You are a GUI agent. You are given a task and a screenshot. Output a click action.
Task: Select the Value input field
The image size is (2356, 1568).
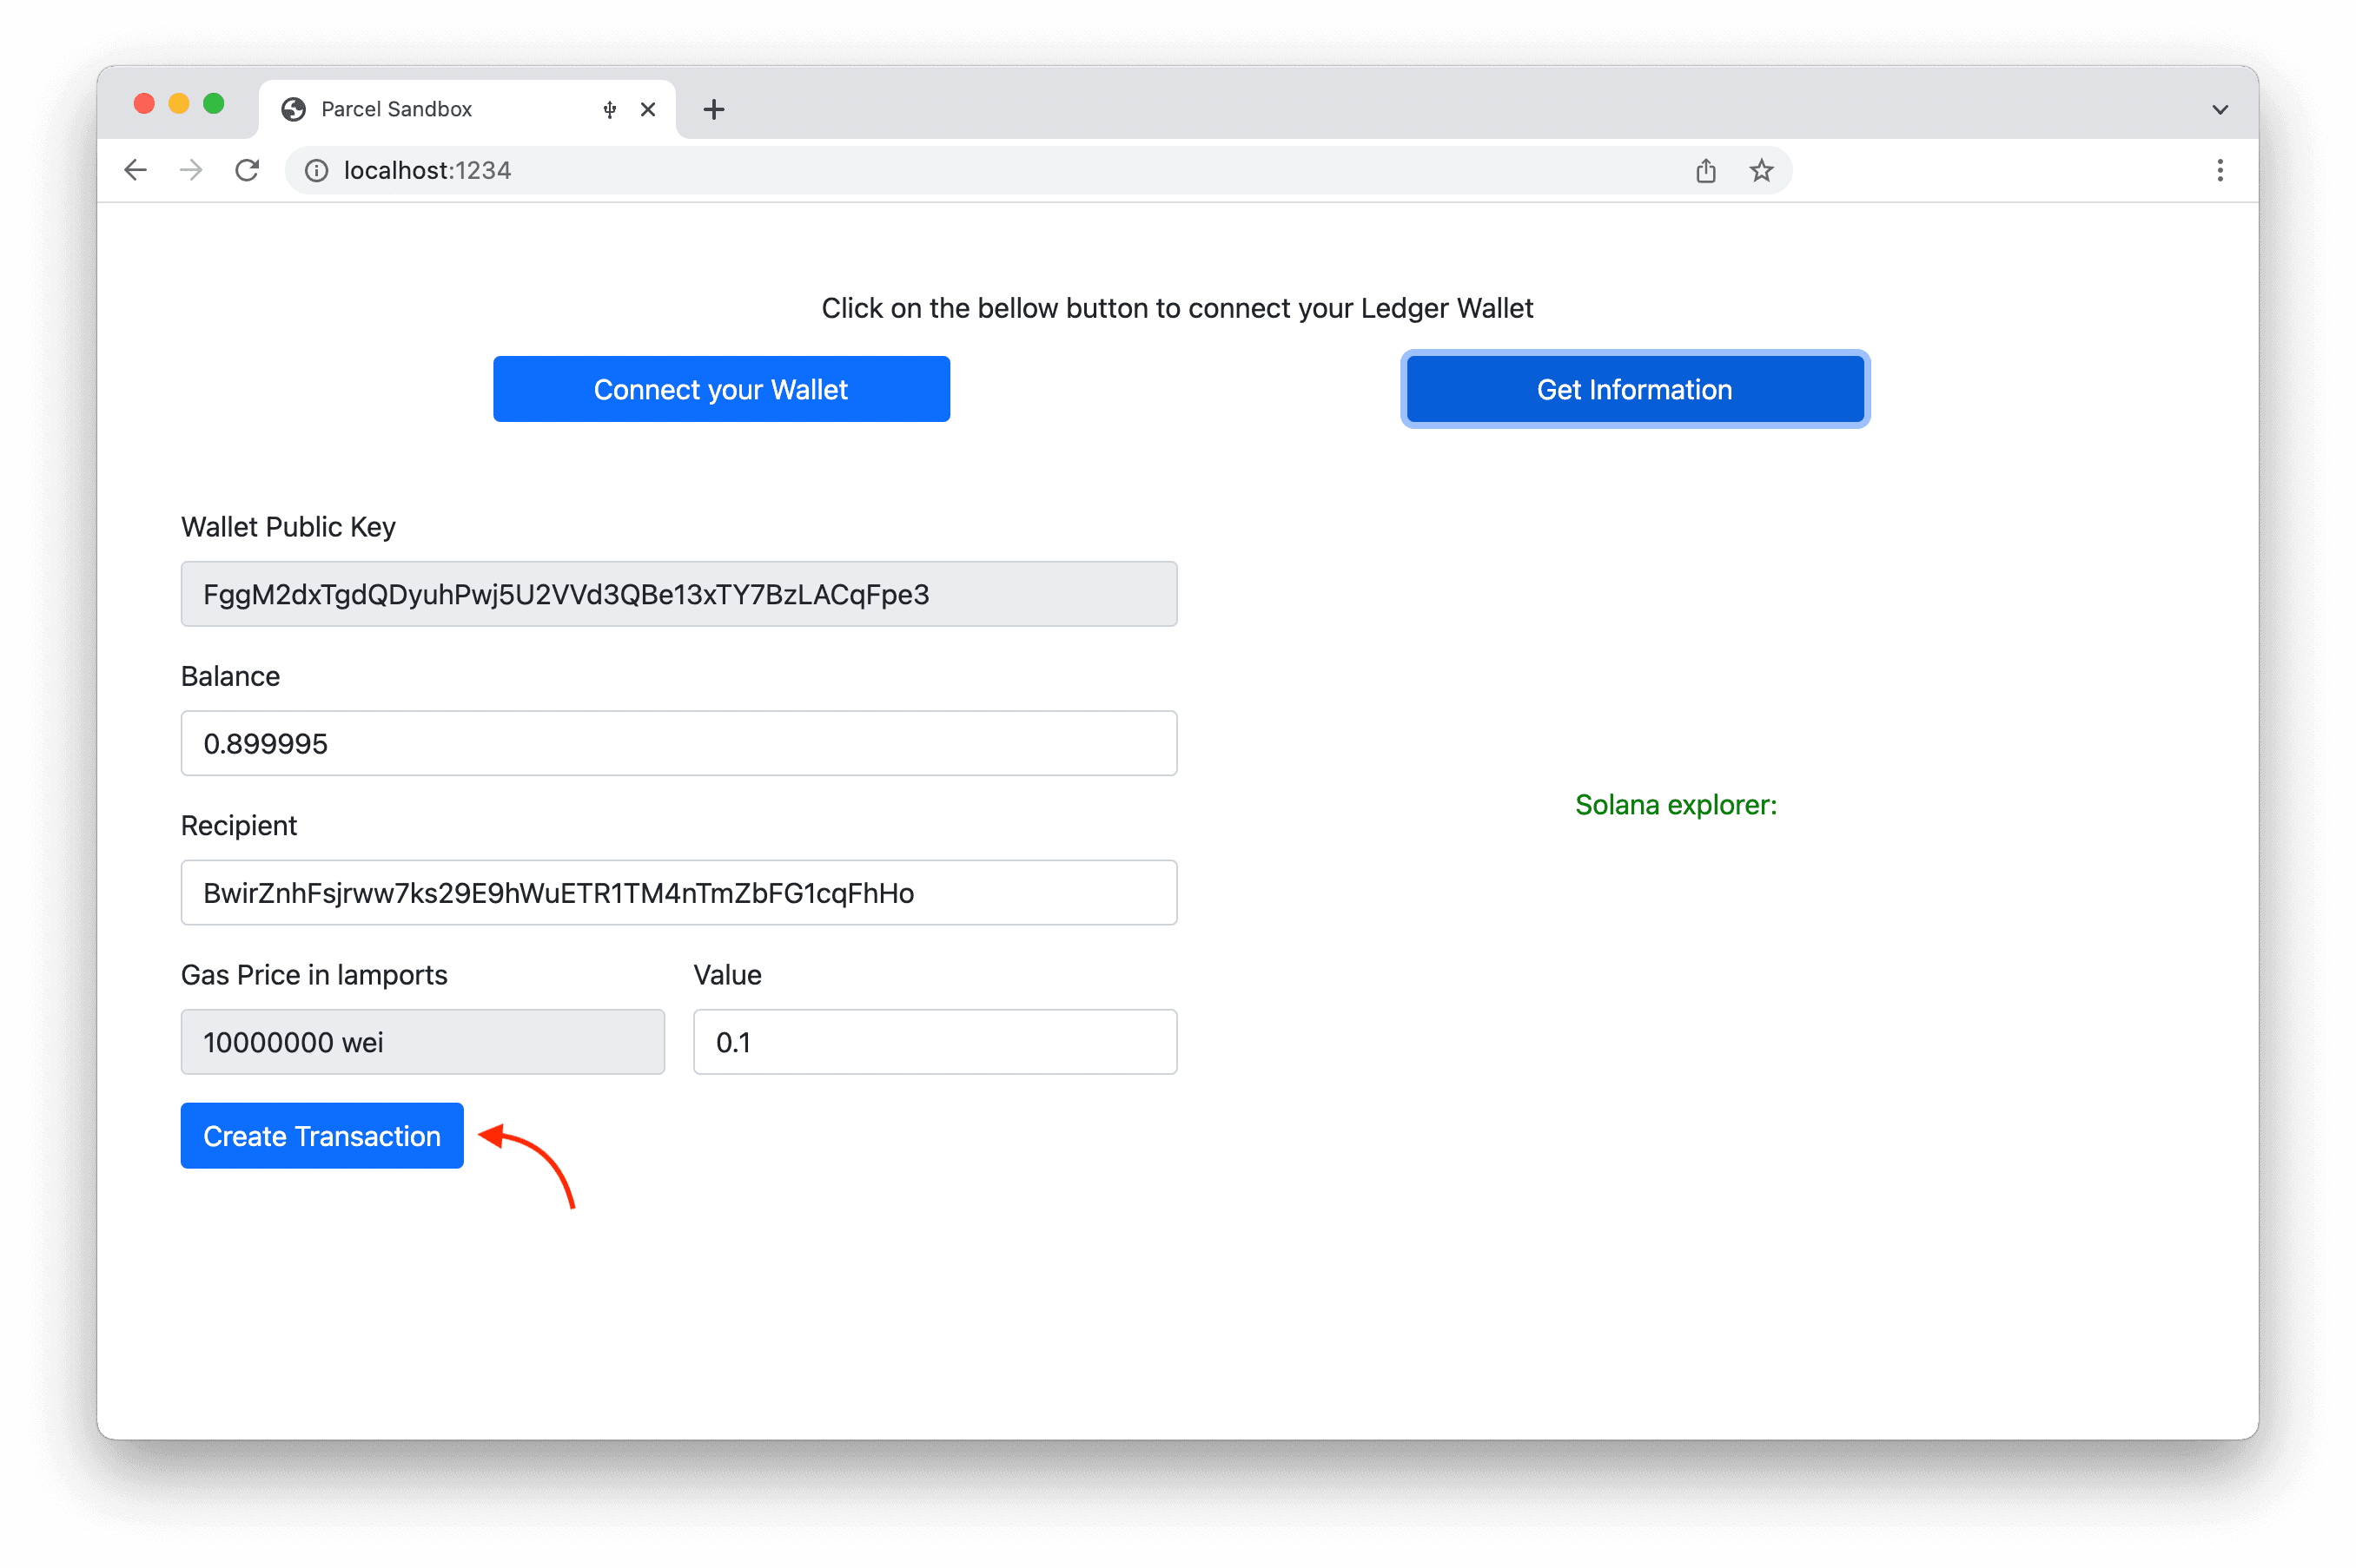click(x=933, y=1041)
